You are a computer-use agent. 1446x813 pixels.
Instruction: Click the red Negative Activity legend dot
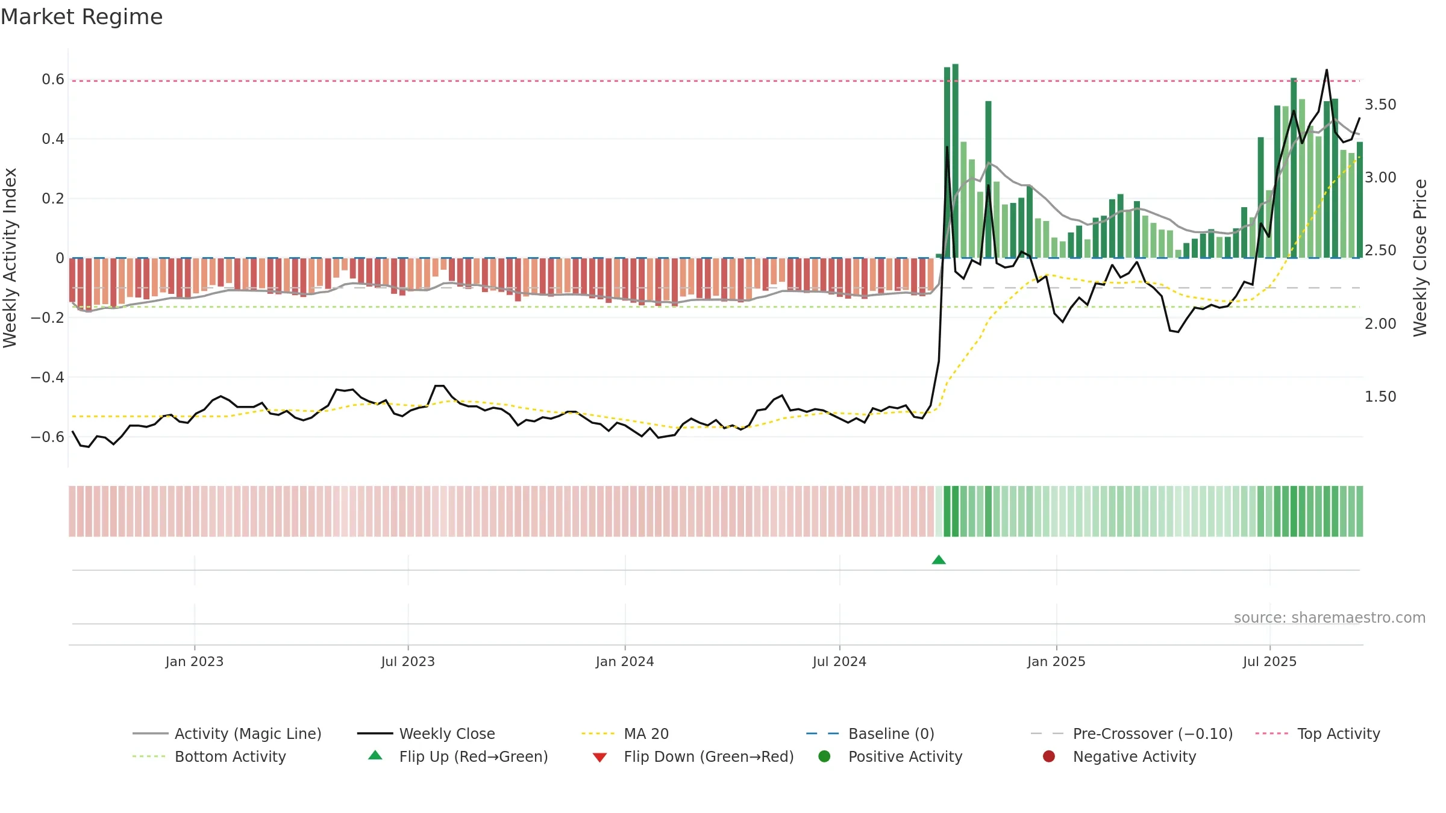1049,756
